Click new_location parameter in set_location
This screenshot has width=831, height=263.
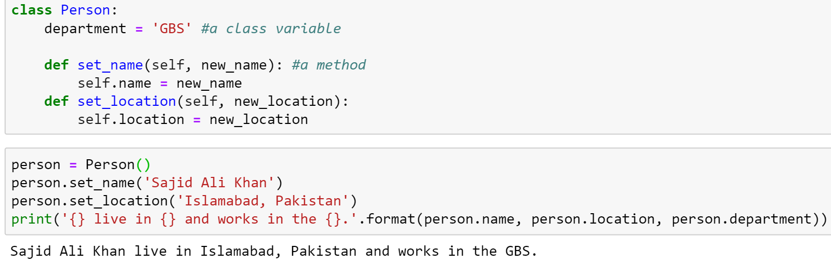coord(283,101)
